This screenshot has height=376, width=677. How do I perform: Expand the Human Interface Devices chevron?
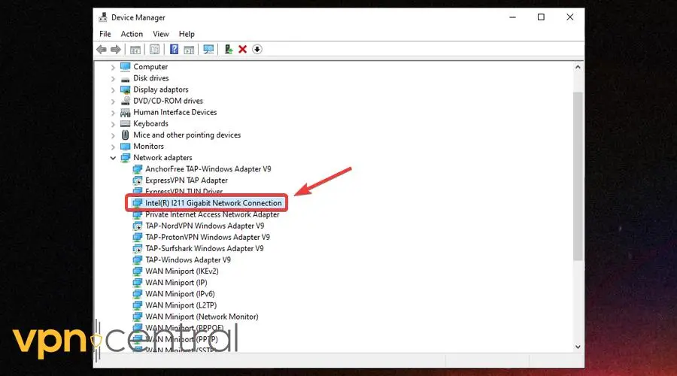click(113, 113)
